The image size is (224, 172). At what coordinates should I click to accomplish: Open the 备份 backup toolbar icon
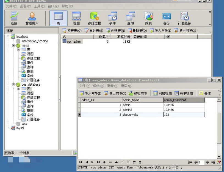pyautogui.click(x=167, y=19)
